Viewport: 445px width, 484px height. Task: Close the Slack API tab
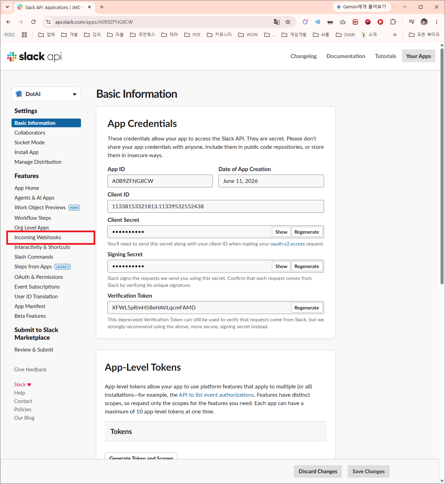89,7
